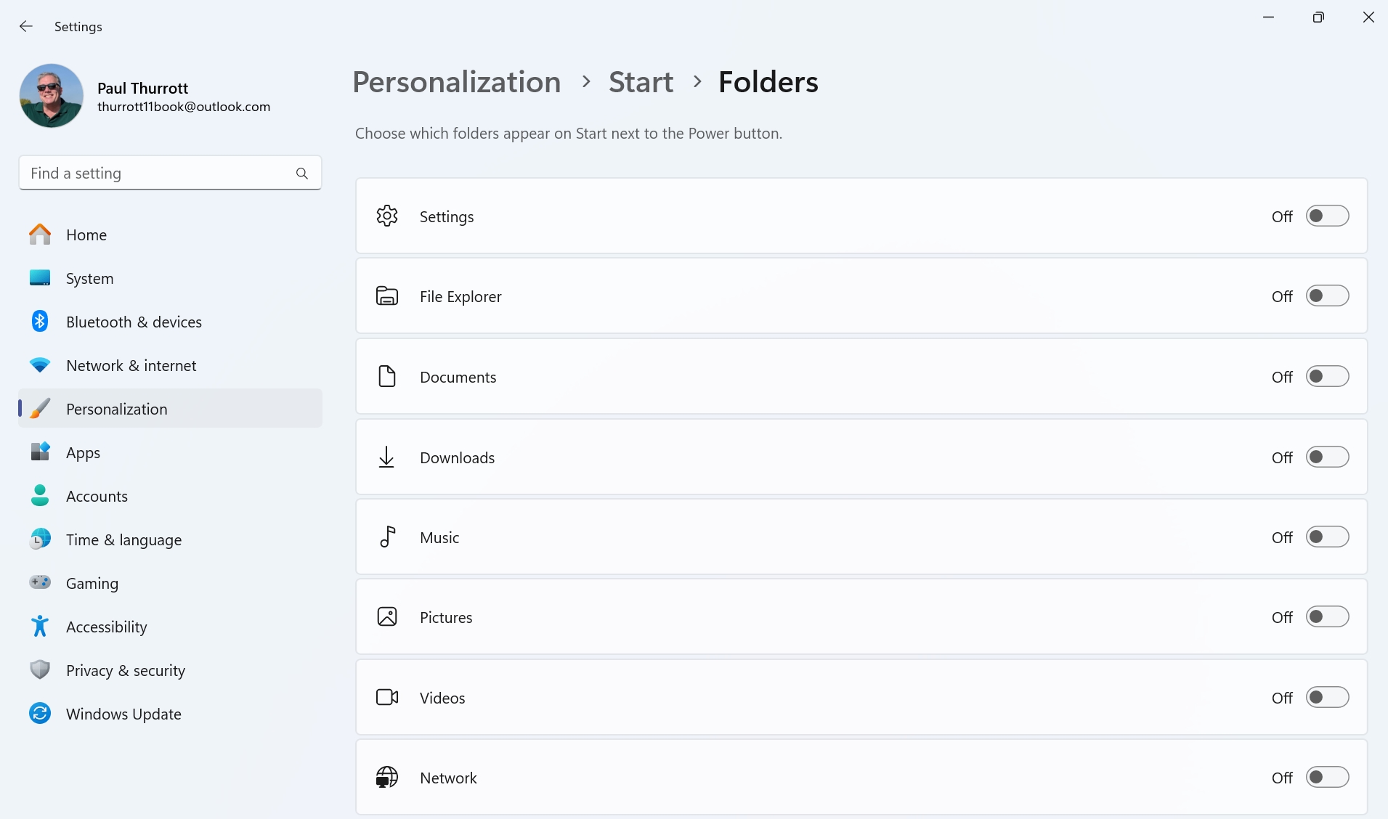
Task: Click the Time & language globe icon
Action: [40, 539]
